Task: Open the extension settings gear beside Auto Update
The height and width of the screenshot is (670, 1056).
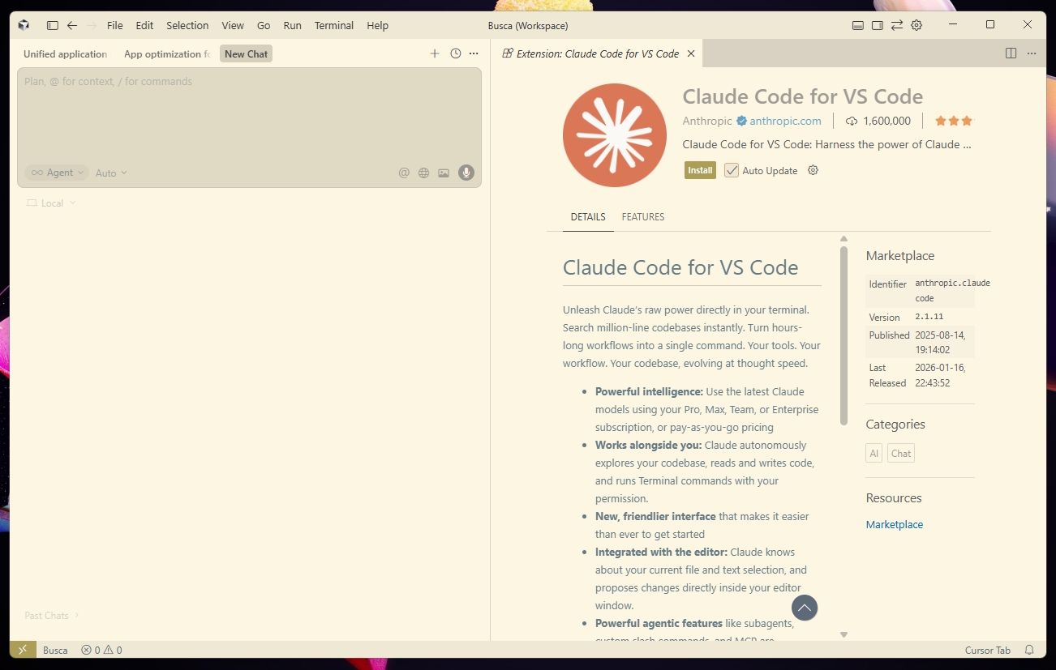Action: click(813, 170)
